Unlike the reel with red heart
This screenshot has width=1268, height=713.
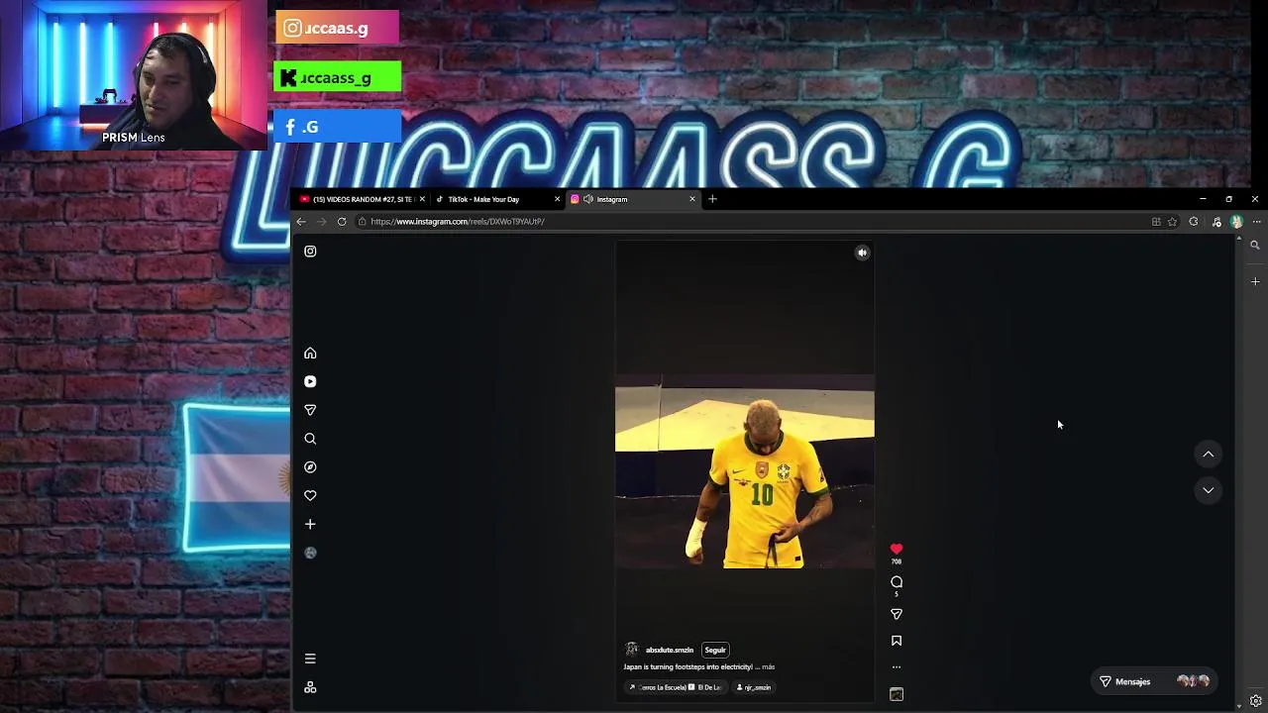897,549
